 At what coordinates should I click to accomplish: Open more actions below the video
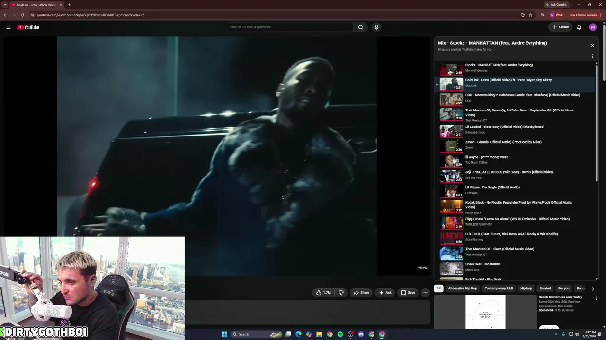pyautogui.click(x=425, y=293)
